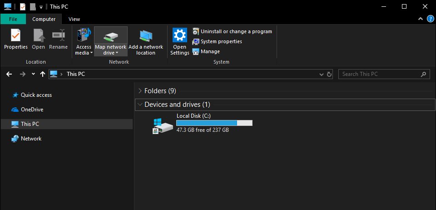The height and width of the screenshot is (210, 436).
Task: Select This PC in navigation pane
Action: click(67, 124)
